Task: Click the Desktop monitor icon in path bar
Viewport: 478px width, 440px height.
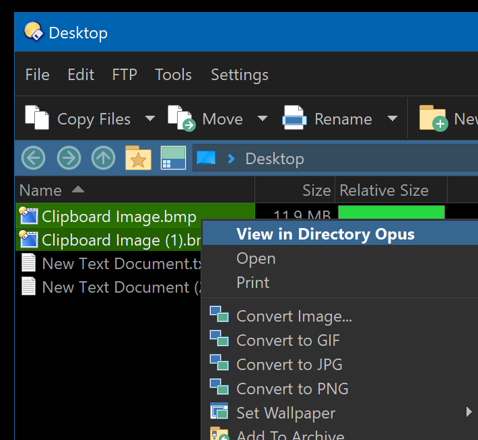Action: [x=206, y=158]
